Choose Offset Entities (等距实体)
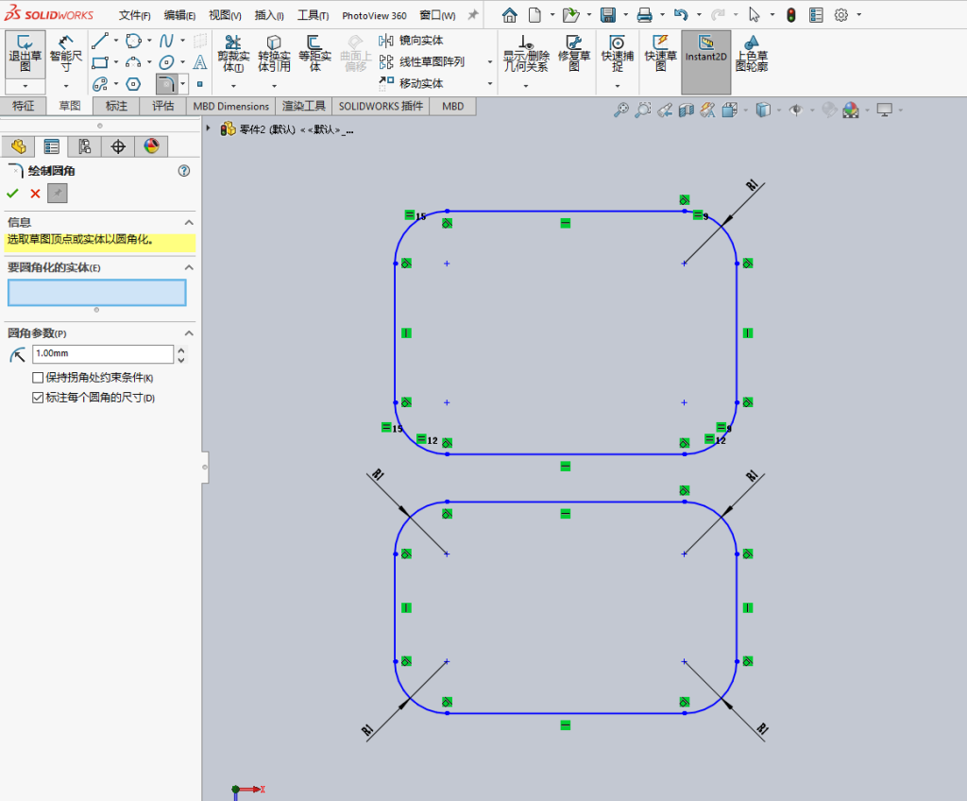 (x=314, y=54)
